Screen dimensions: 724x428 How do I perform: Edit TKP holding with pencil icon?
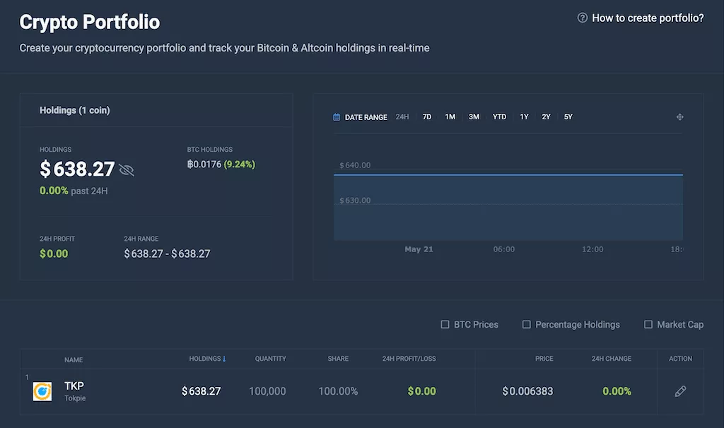pyautogui.click(x=680, y=391)
